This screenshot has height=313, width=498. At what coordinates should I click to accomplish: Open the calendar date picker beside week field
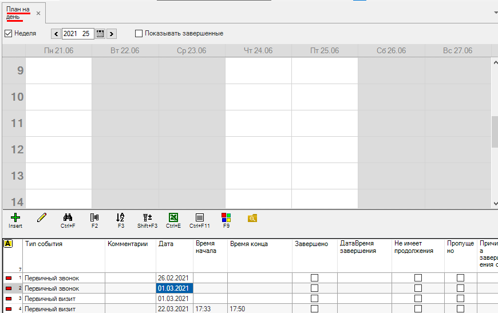pyautogui.click(x=100, y=33)
